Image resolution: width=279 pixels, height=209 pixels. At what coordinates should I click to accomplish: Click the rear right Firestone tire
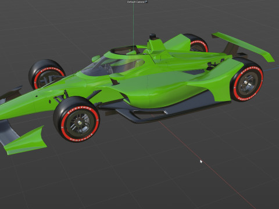click(x=247, y=80)
